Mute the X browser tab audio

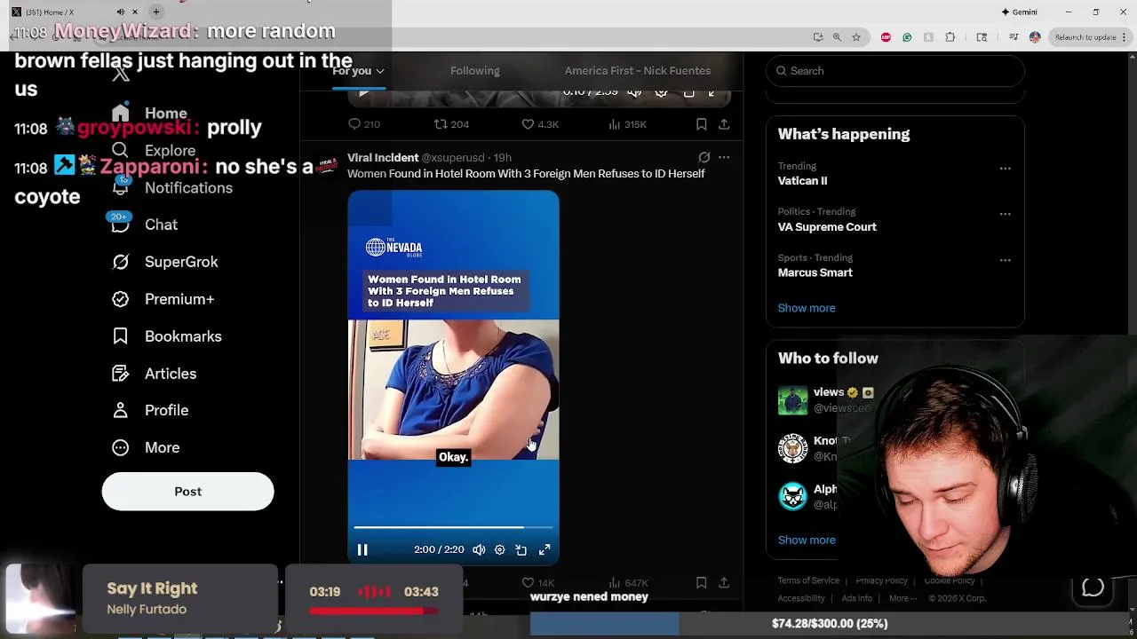[x=121, y=12]
